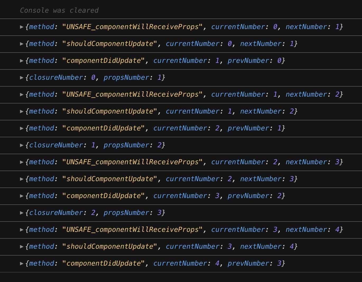The height and width of the screenshot is (282, 362).
Task: Expand the UNSAFE_componentWillReceiveProps entry with nextNumber 3
Action: (22, 162)
